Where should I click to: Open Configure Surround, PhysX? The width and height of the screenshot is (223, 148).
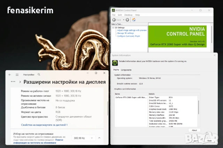(x=129, y=36)
